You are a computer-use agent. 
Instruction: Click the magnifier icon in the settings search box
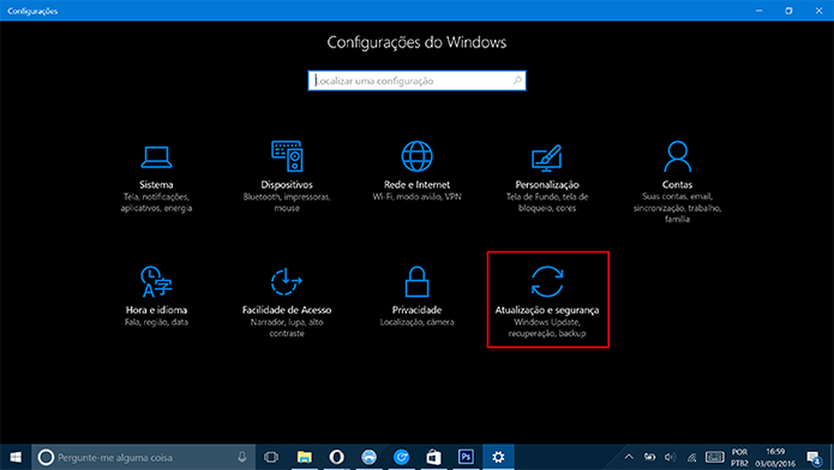(x=517, y=81)
